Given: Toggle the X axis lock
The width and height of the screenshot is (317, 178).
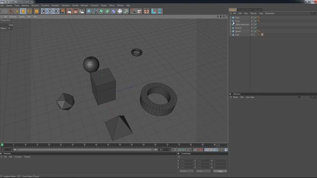Looking at the screenshot, I should tap(44, 11).
